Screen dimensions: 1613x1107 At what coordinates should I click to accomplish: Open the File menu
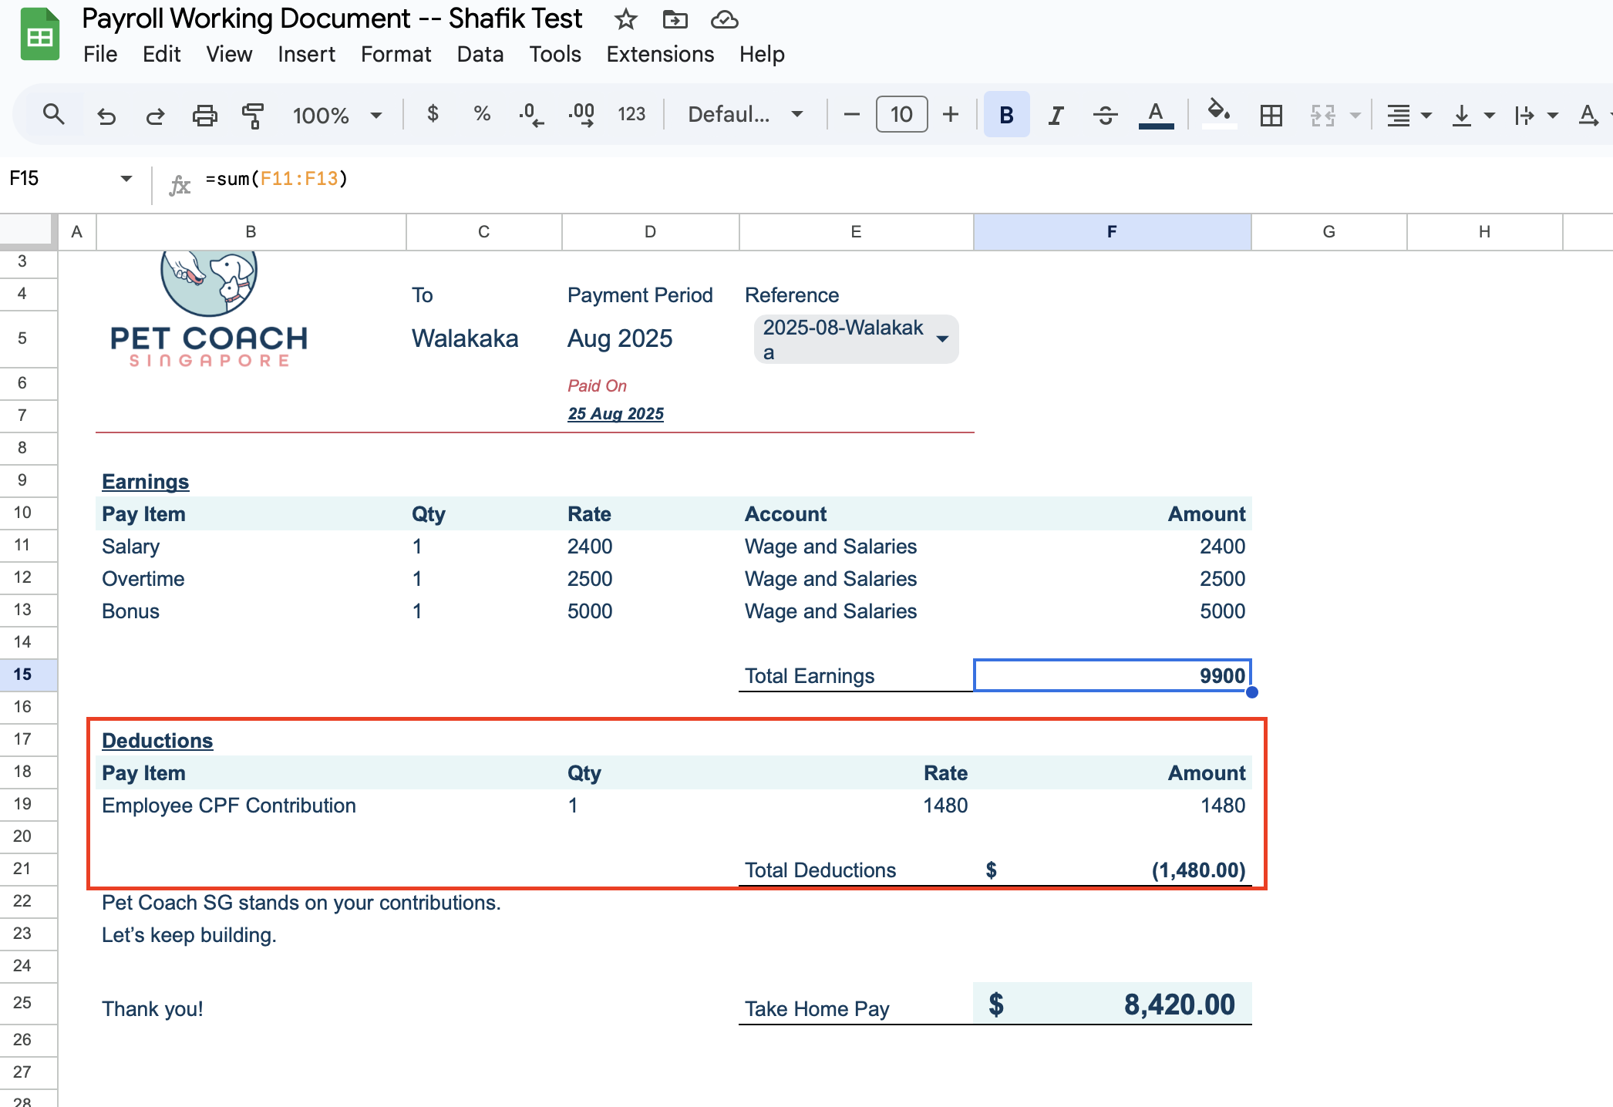[x=100, y=54]
